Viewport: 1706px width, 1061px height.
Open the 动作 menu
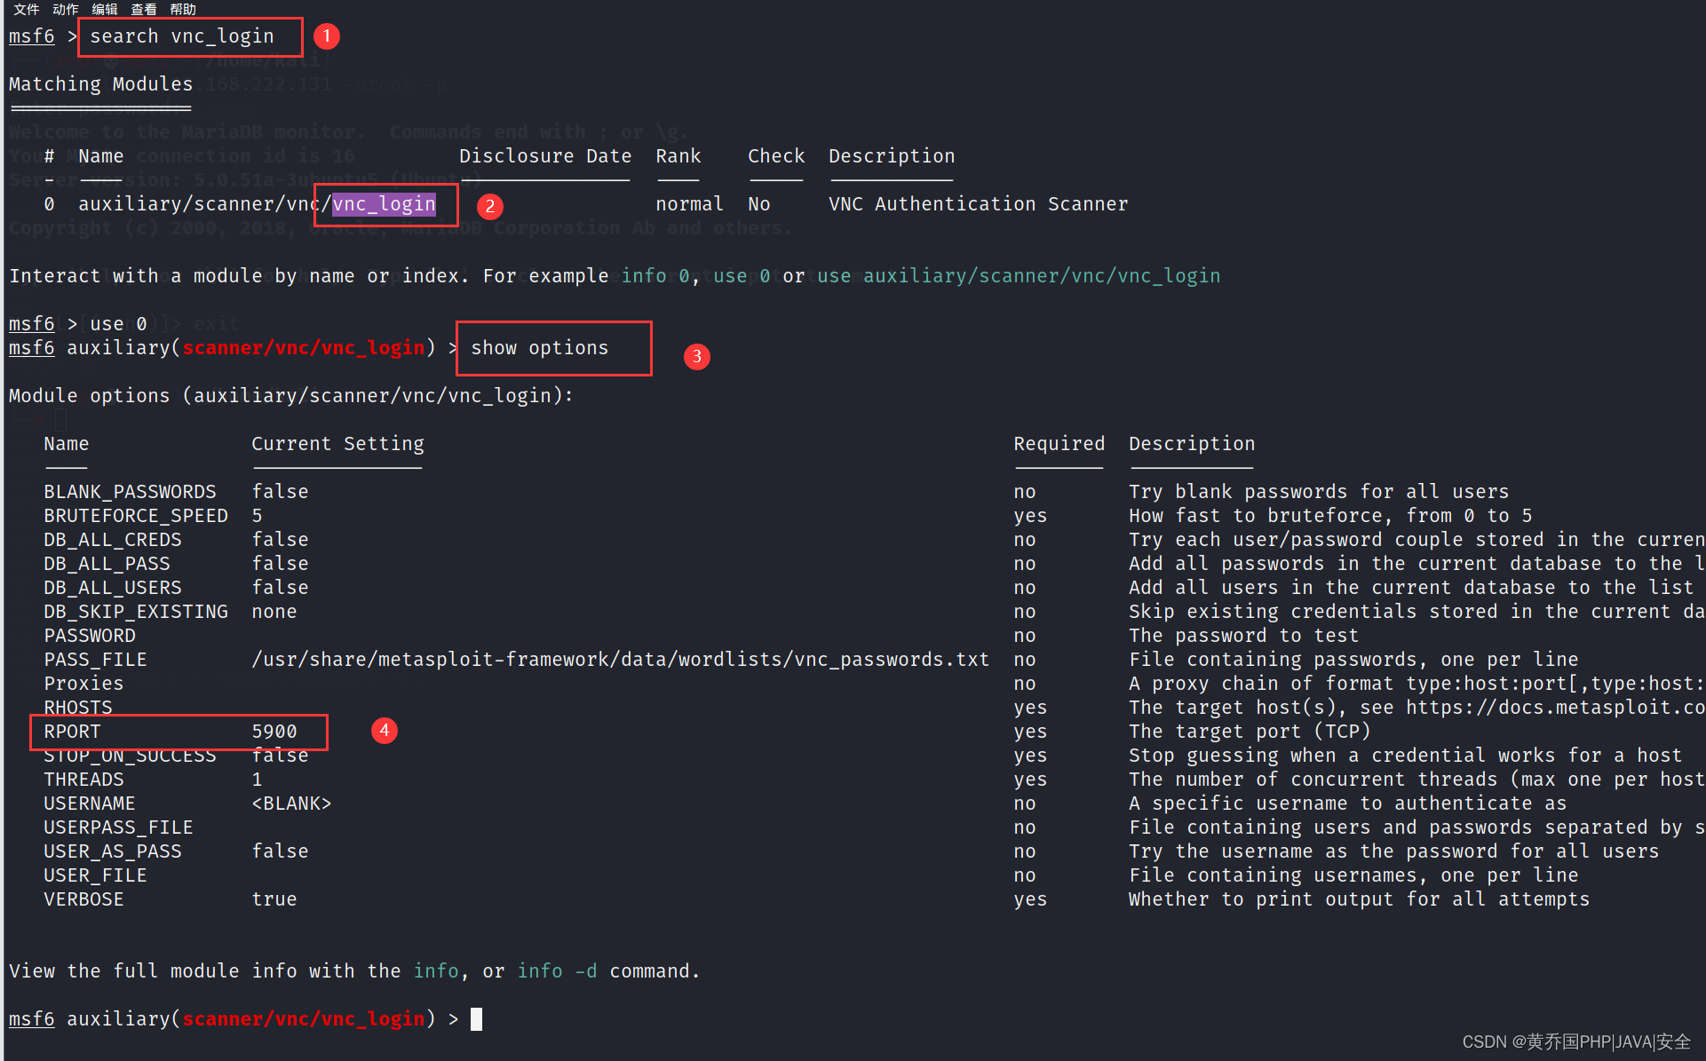65,8
